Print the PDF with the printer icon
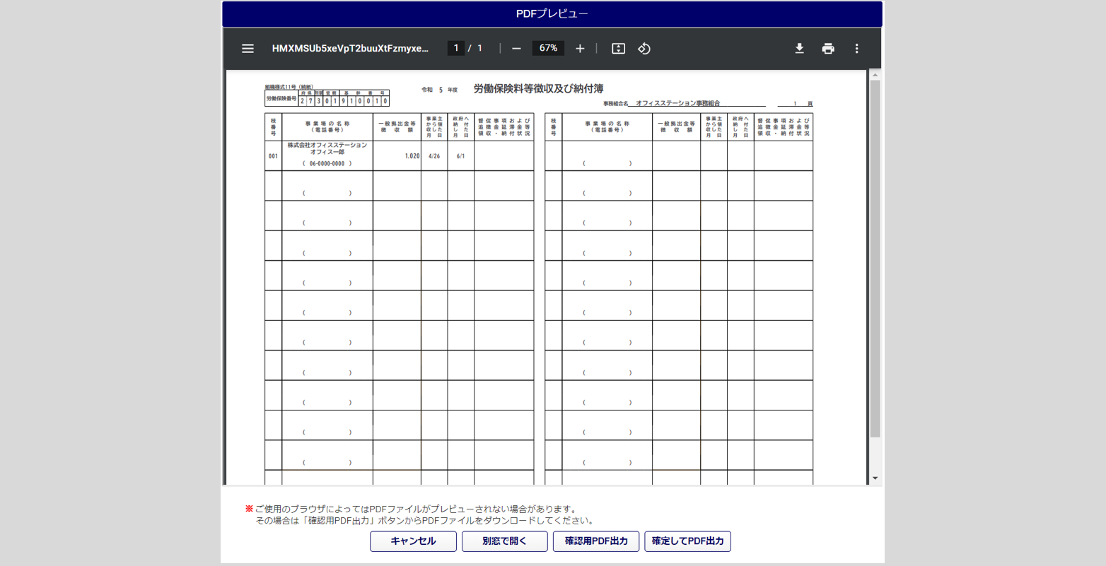 (828, 49)
